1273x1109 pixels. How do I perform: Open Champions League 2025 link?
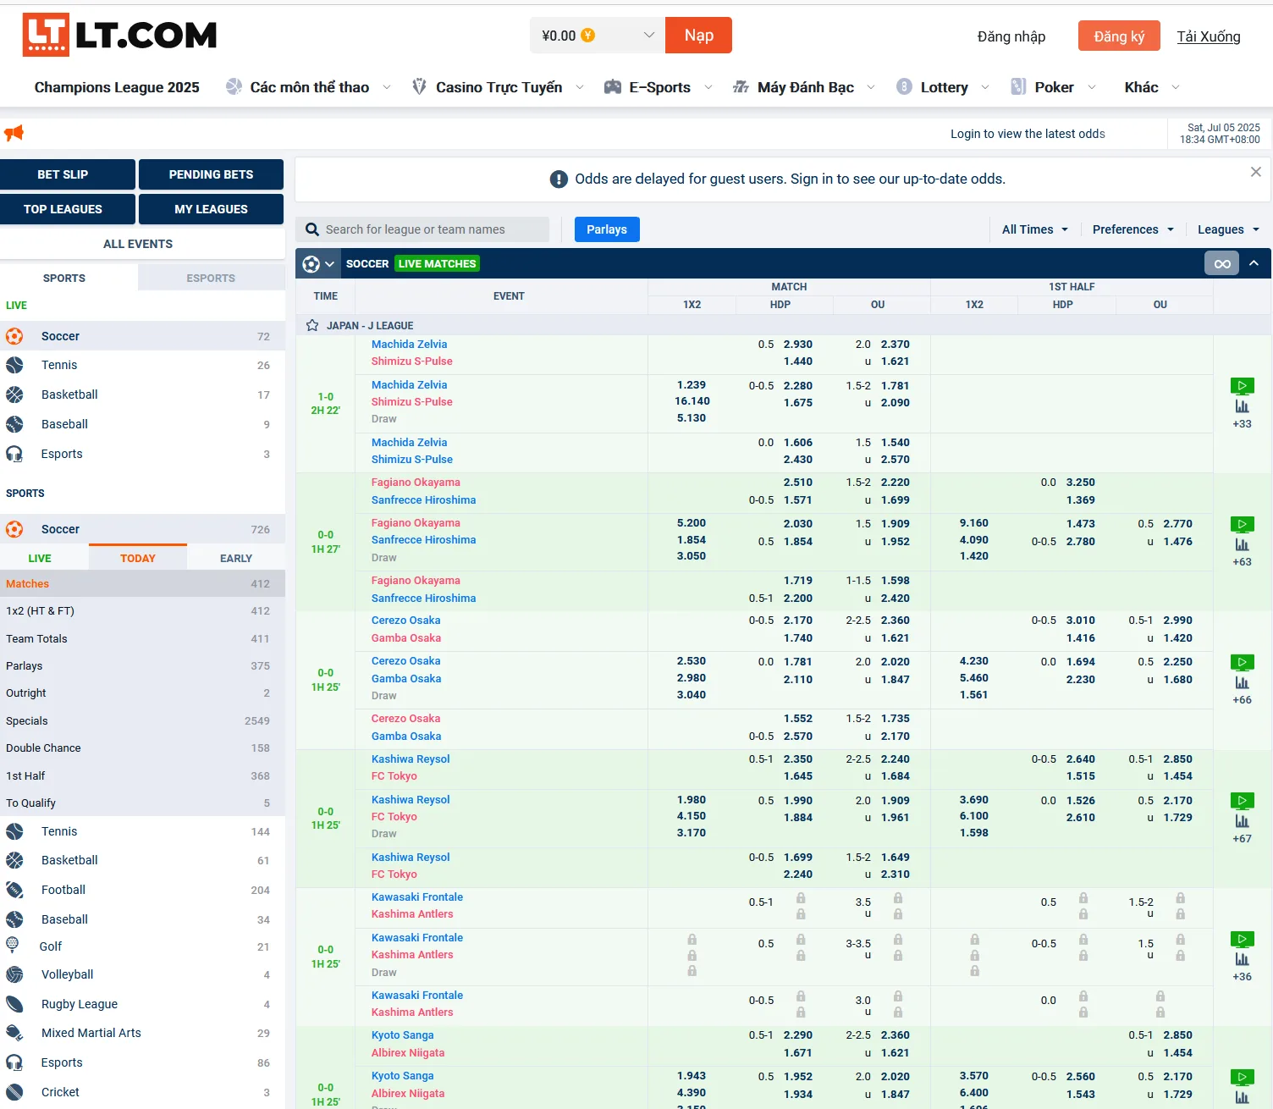tap(117, 87)
